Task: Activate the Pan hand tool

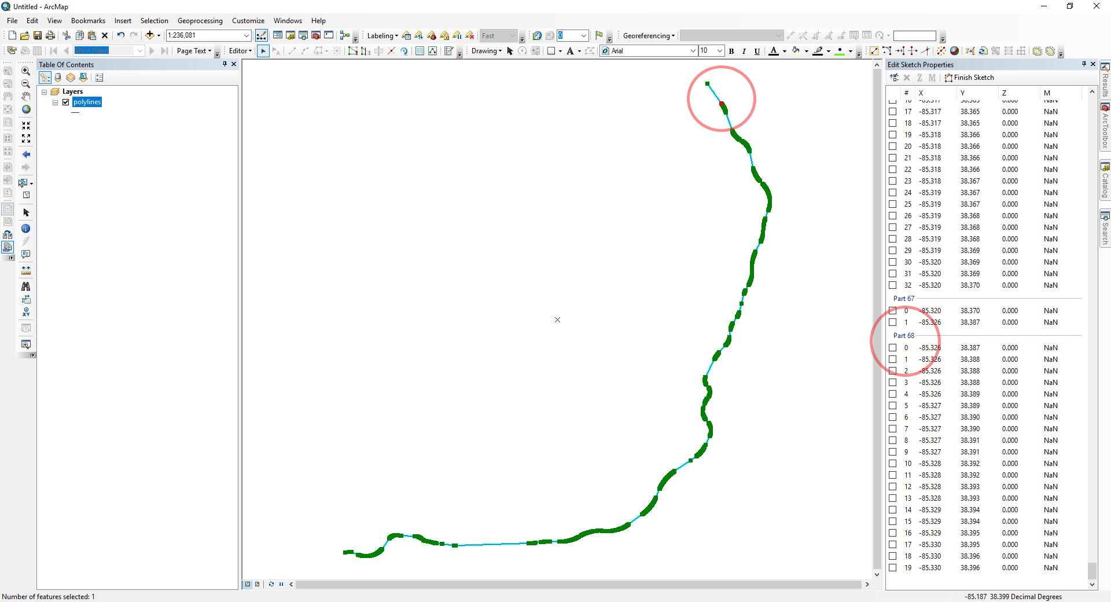Action: click(x=26, y=96)
